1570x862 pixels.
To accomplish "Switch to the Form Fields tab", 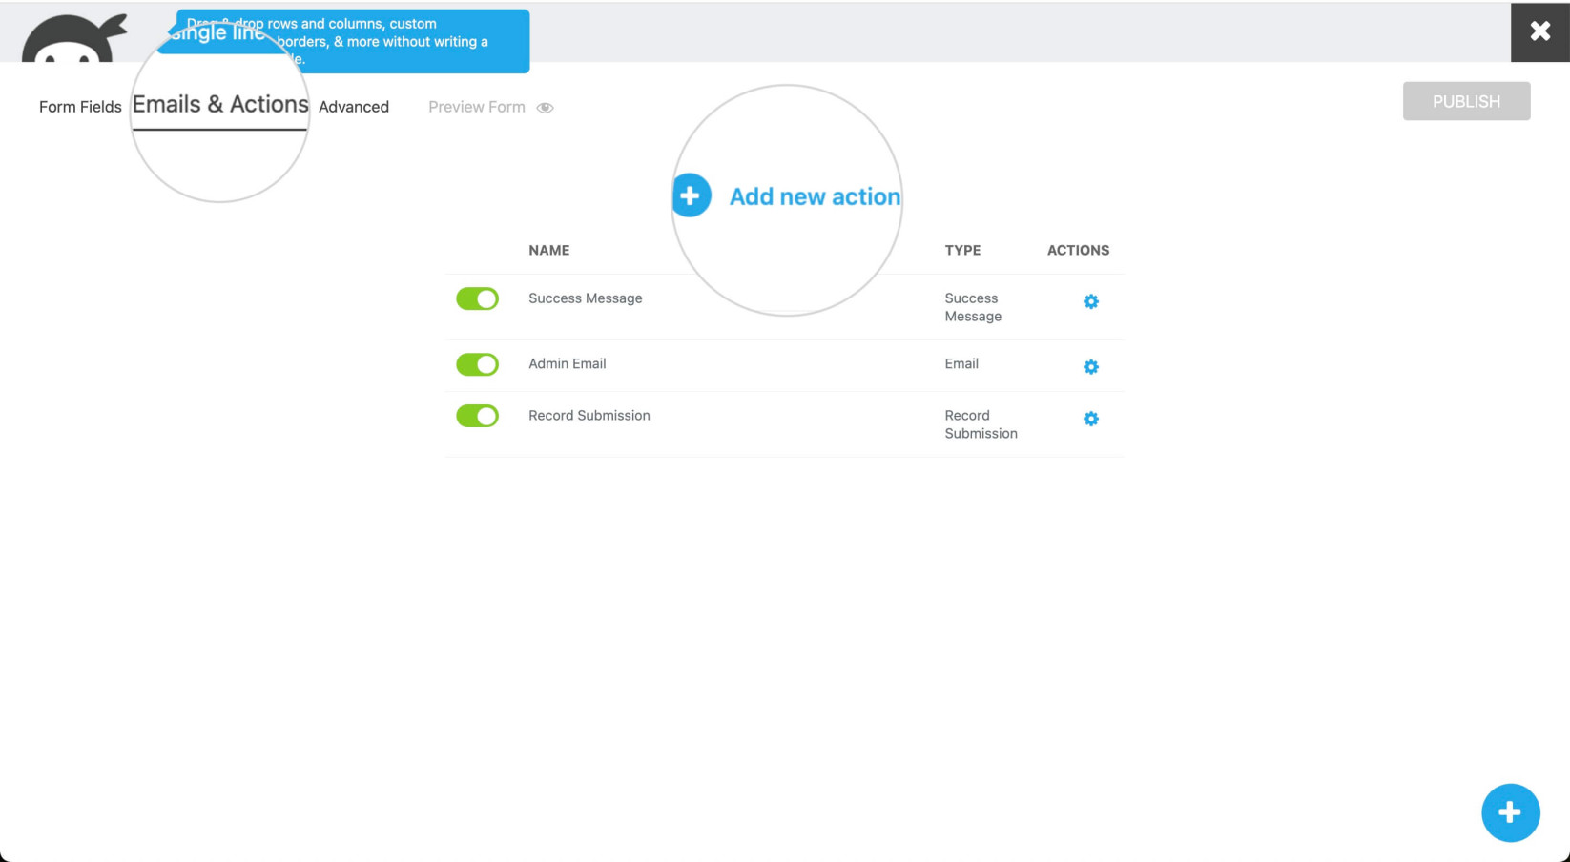I will (x=80, y=107).
